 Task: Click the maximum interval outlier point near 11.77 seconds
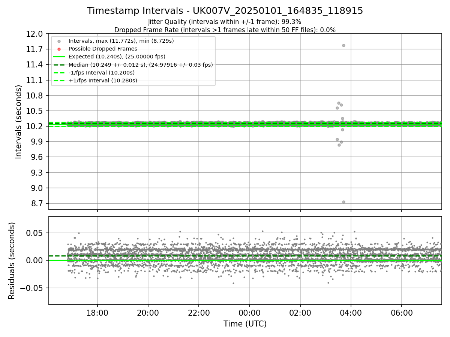coord(343,46)
